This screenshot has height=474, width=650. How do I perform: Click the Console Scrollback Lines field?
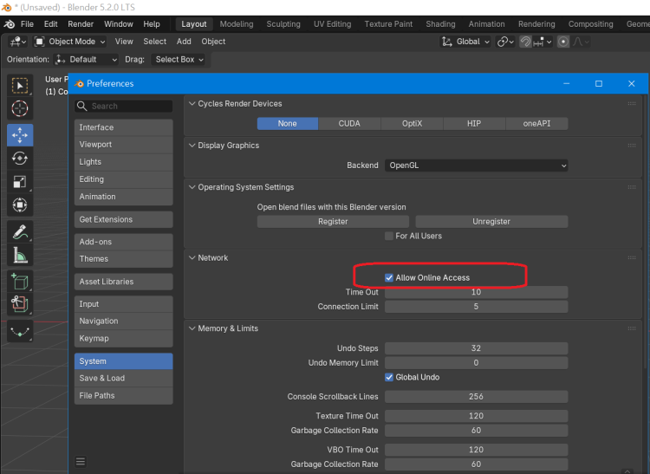tap(477, 397)
